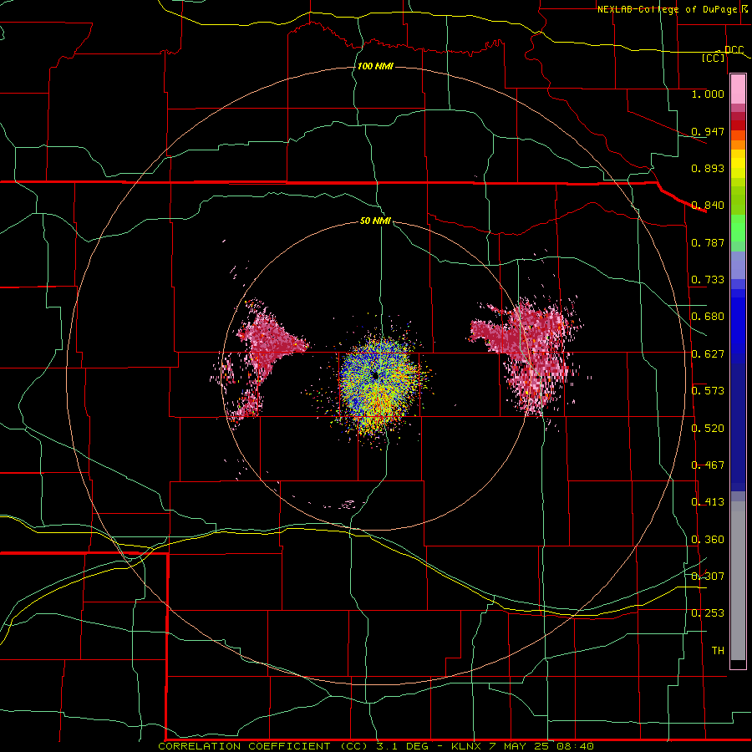Viewport: 752px width, 752px height.
Task: Click the CORRELATION COEFFICIENT (CC) 3.1 DEG footer title
Action: (x=297, y=746)
